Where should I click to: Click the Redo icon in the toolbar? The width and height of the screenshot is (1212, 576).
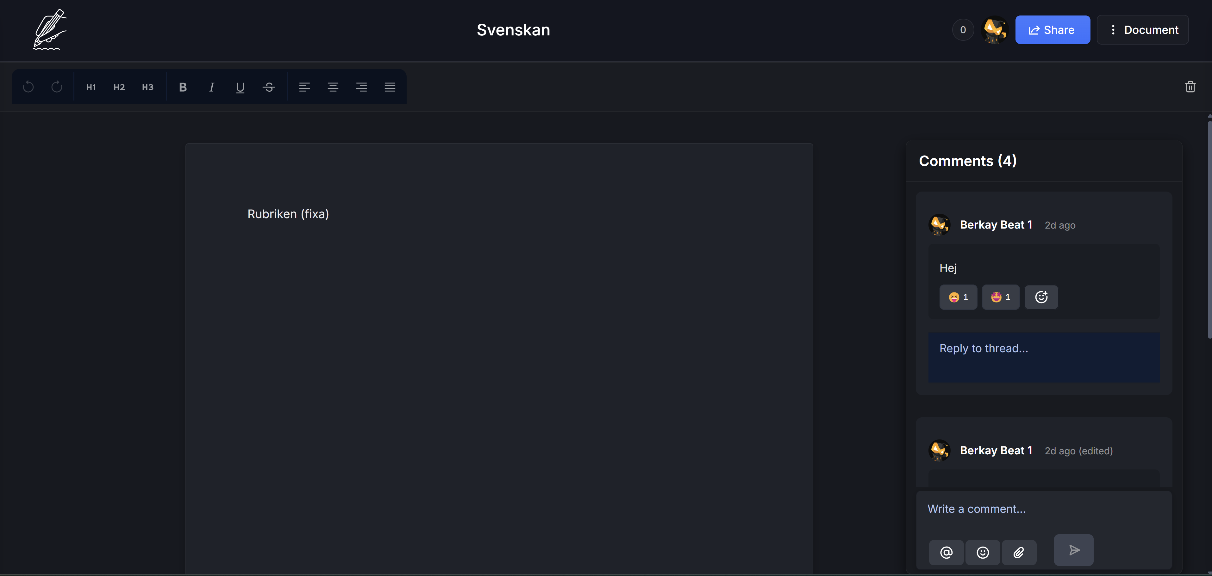(x=57, y=87)
